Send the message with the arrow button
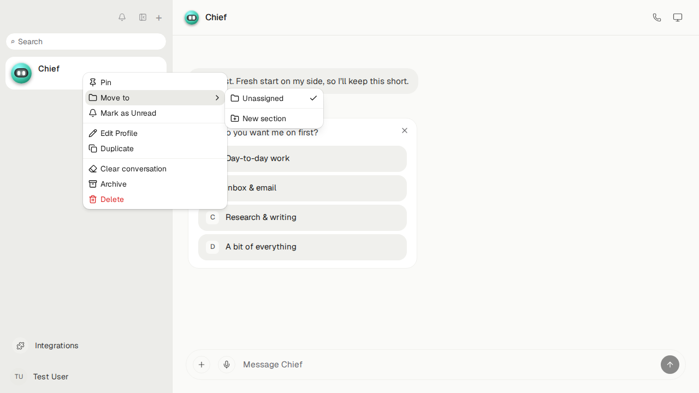 point(670,365)
